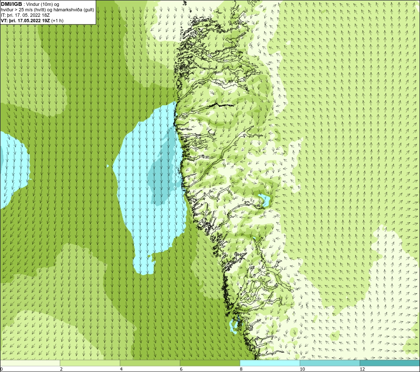Click the scale label "8"
This screenshot has height=372, width=420.
click(241, 369)
